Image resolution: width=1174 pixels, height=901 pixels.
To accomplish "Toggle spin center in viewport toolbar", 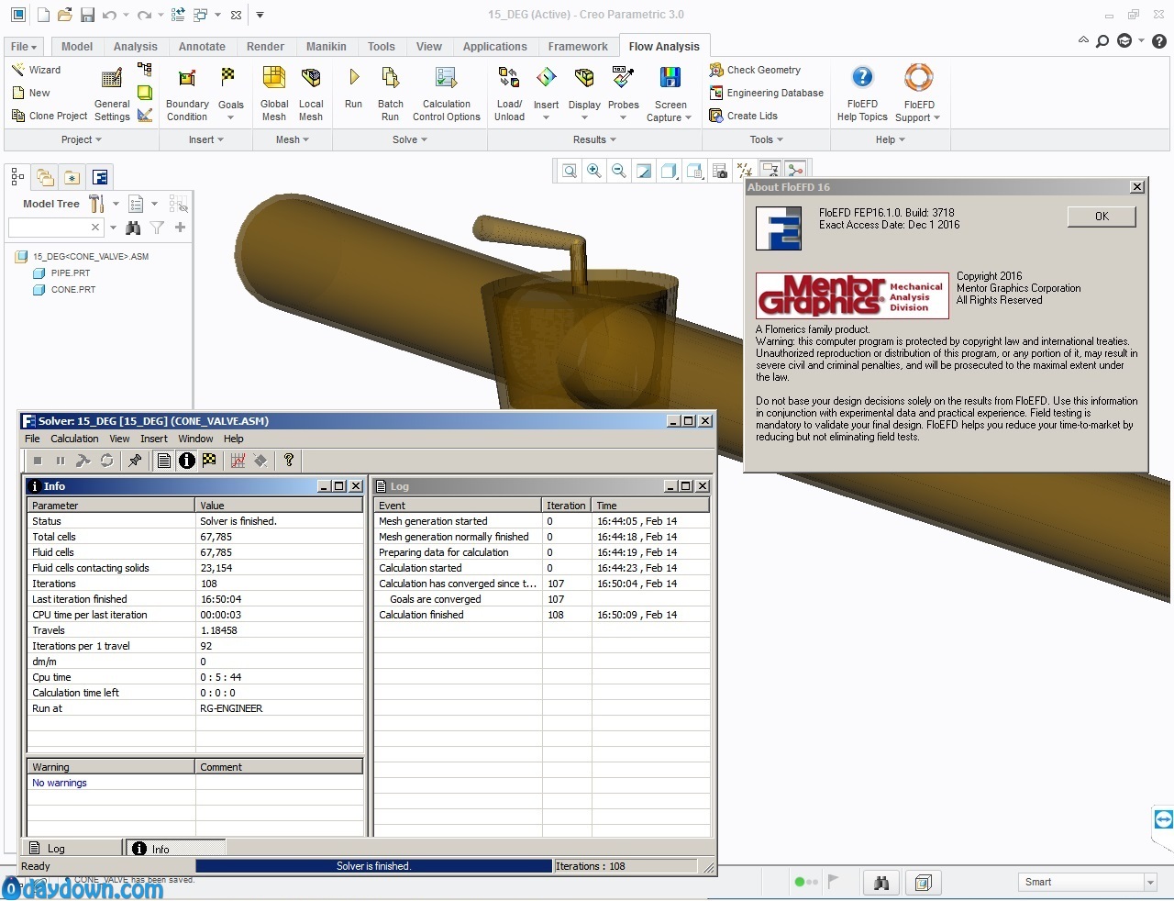I will point(795,171).
